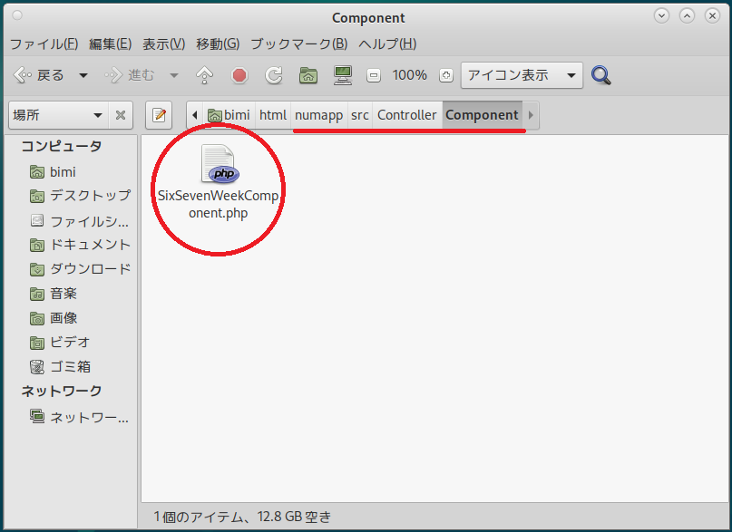Open search with the magnifying glass icon

click(600, 75)
